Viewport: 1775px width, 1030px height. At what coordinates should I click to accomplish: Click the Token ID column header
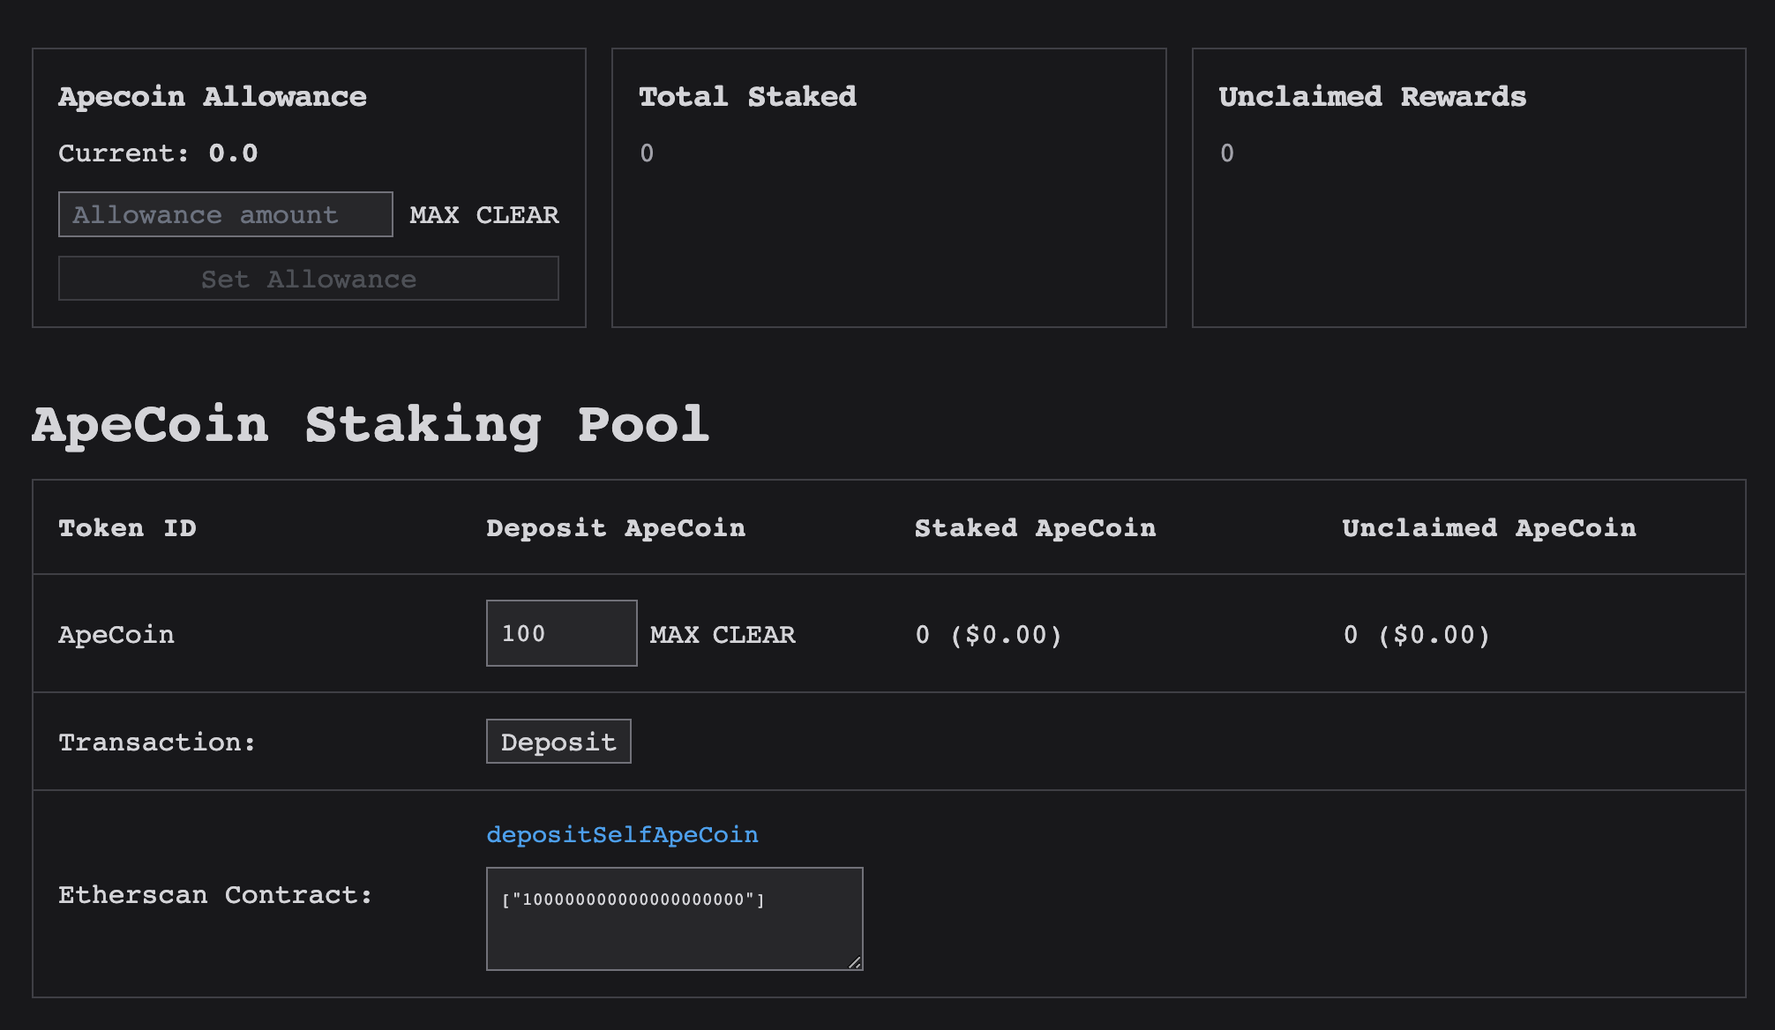[x=127, y=528]
